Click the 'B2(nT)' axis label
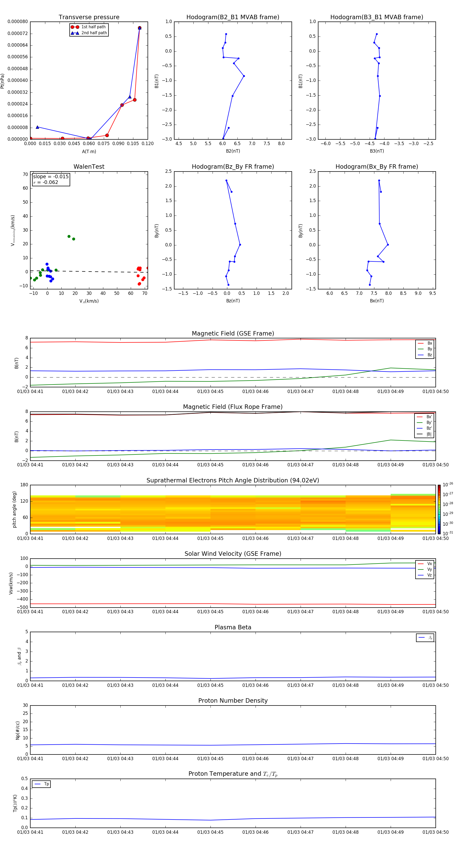This screenshot has width=466, height=855. [233, 151]
